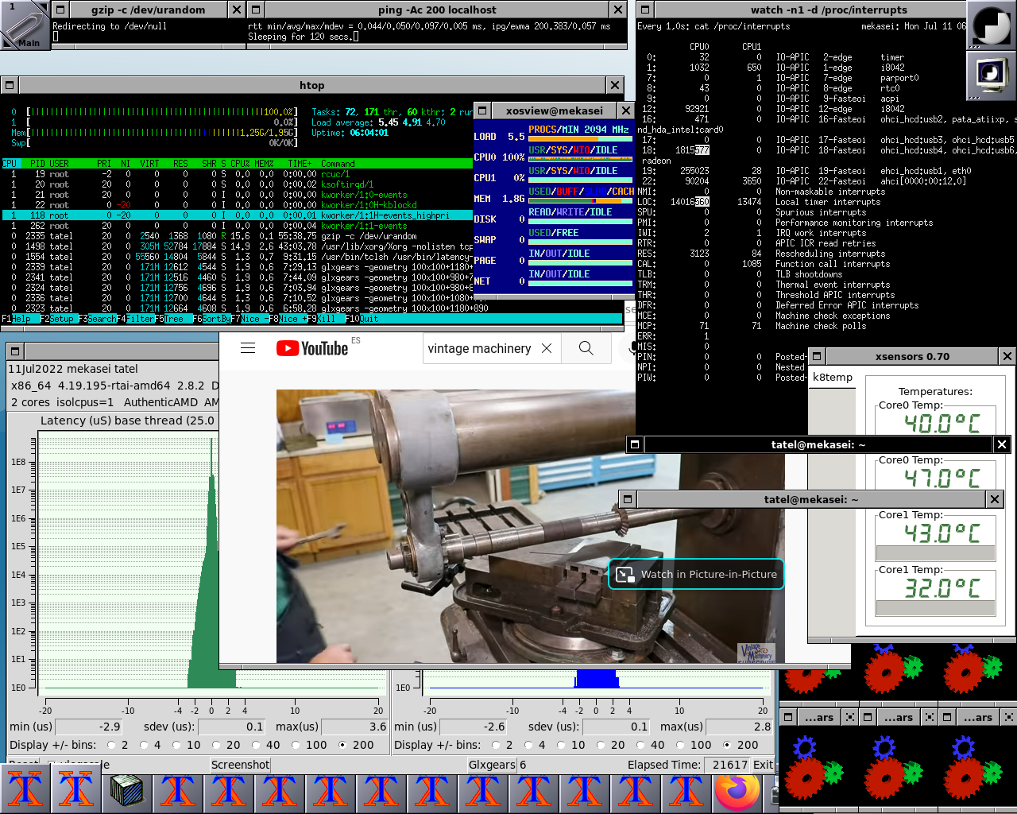Select 2 bins in base thread panel
The image size is (1017, 814).
tap(112, 745)
